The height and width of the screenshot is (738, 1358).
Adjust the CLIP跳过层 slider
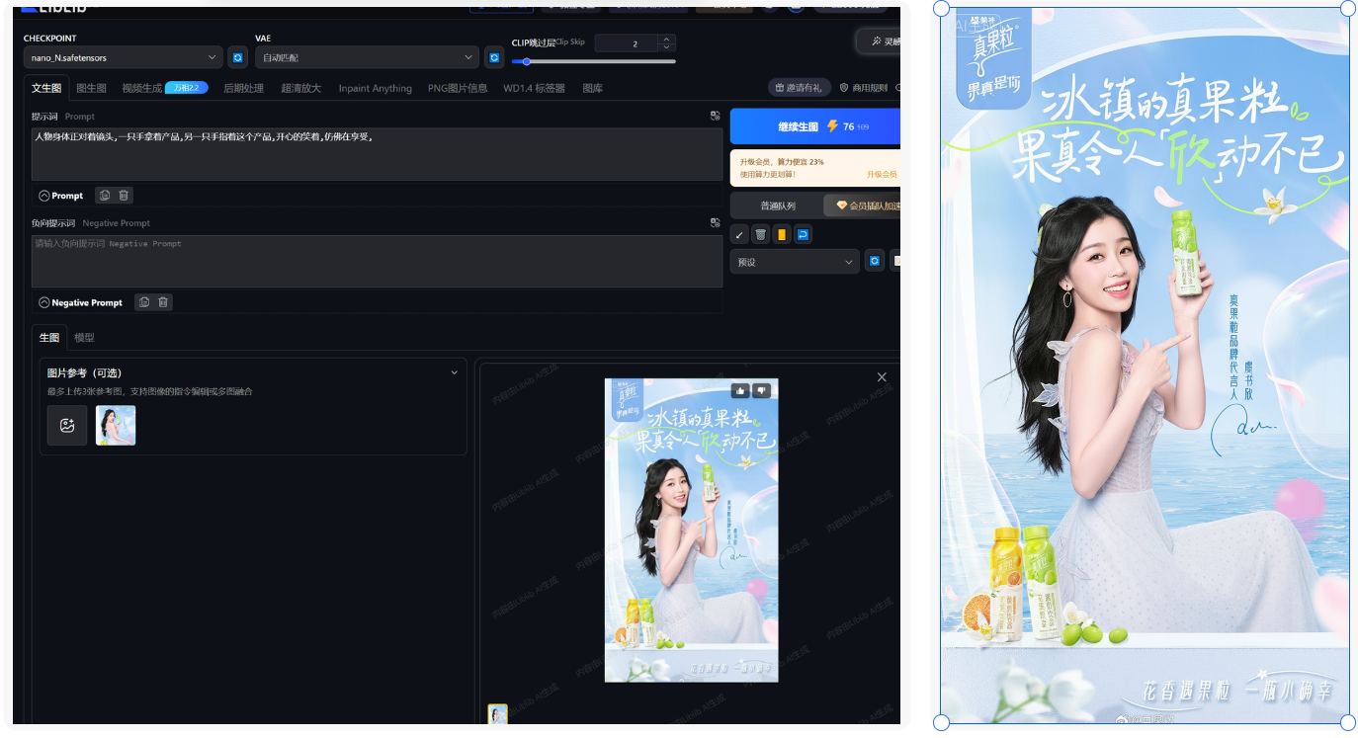[526, 61]
